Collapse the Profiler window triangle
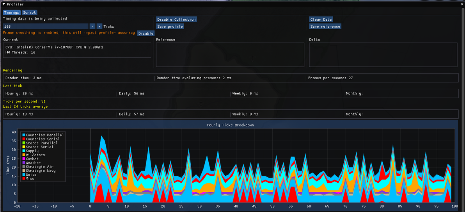 click(4, 4)
